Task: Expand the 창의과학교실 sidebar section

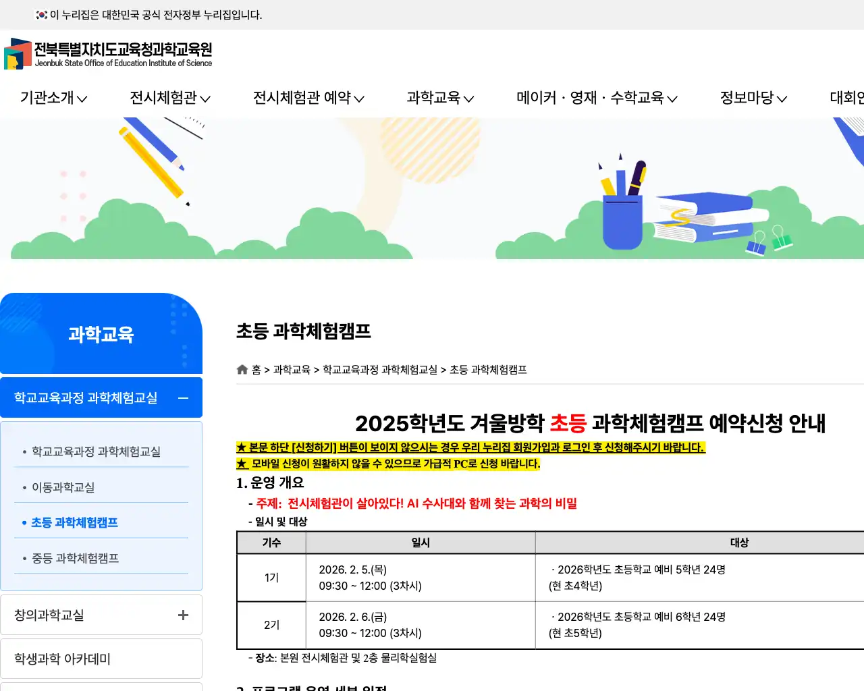Action: [182, 615]
